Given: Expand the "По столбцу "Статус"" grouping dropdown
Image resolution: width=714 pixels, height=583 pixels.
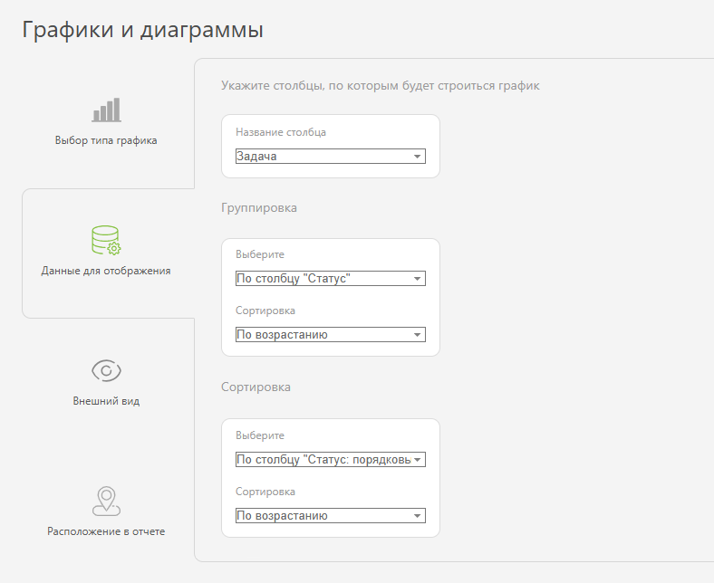Looking at the screenshot, I should pyautogui.click(x=331, y=279).
